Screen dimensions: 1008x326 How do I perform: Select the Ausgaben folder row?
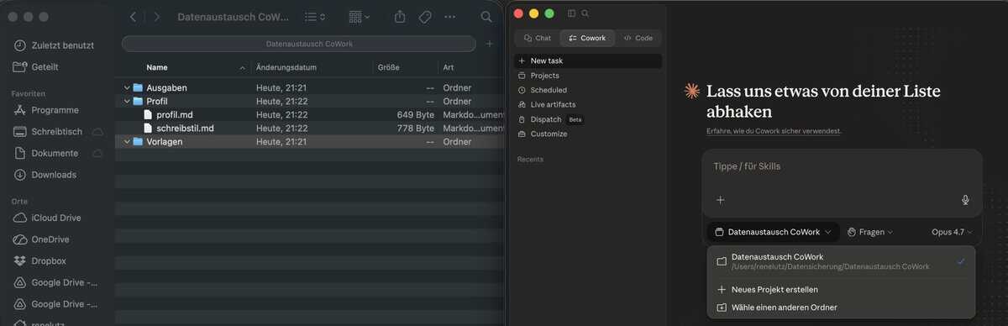tap(309, 87)
